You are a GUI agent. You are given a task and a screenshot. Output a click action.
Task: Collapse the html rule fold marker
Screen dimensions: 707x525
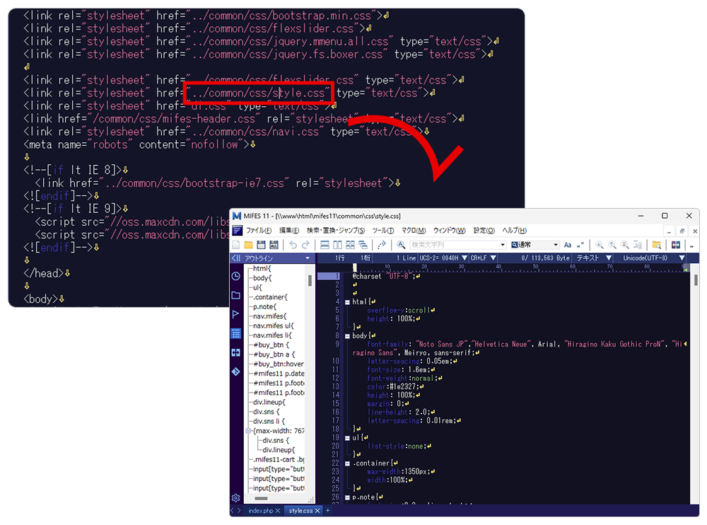tap(347, 302)
